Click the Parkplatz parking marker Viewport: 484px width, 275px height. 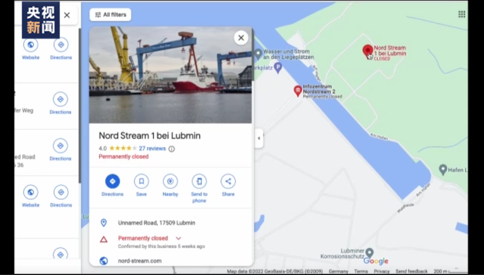(x=278, y=68)
